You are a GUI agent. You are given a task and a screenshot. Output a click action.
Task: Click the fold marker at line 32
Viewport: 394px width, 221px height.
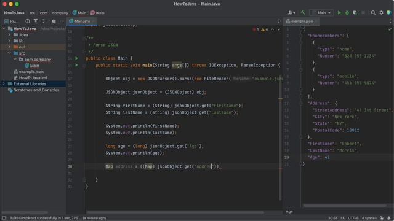click(x=84, y=180)
